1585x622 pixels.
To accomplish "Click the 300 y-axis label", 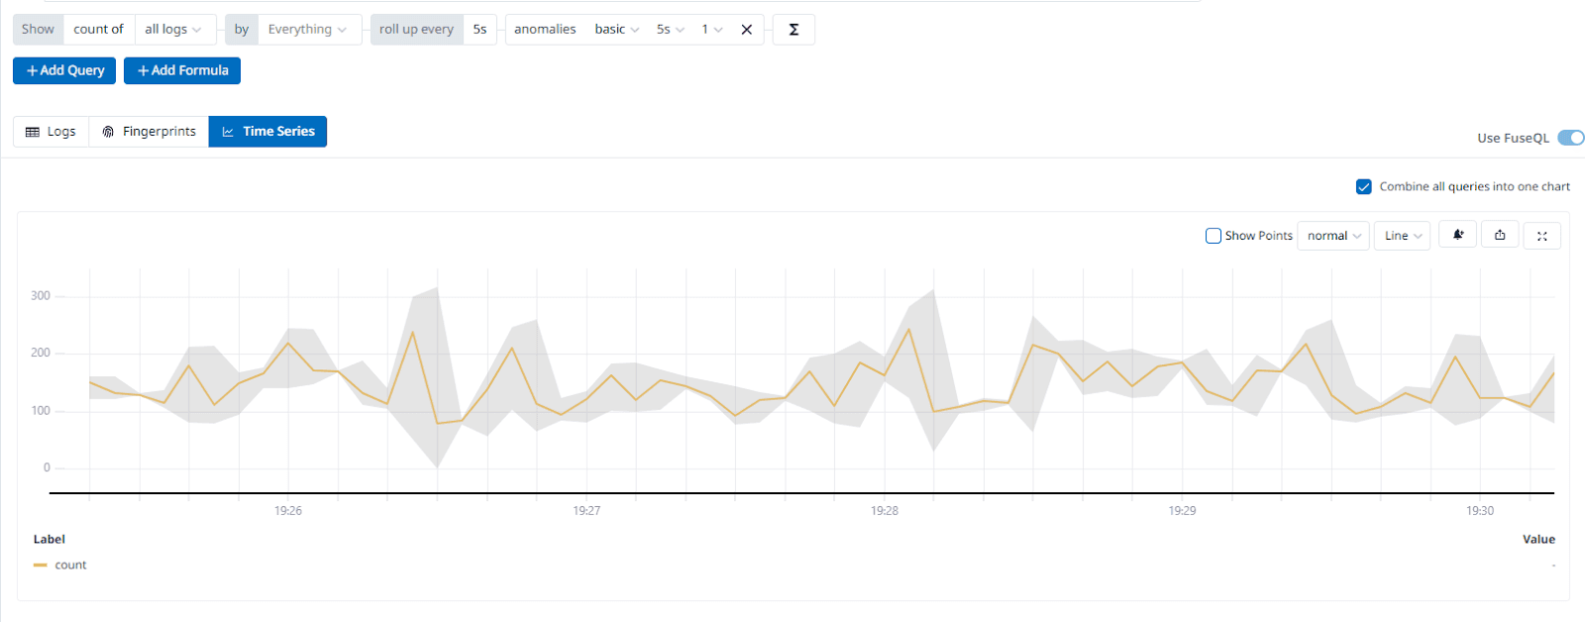I will [41, 296].
